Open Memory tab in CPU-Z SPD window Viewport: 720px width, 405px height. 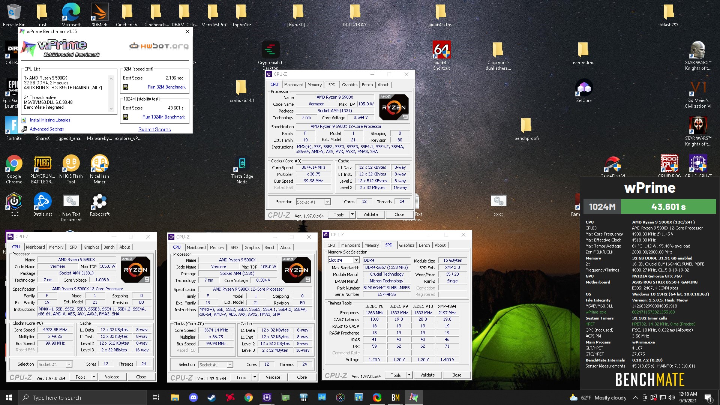[372, 245]
